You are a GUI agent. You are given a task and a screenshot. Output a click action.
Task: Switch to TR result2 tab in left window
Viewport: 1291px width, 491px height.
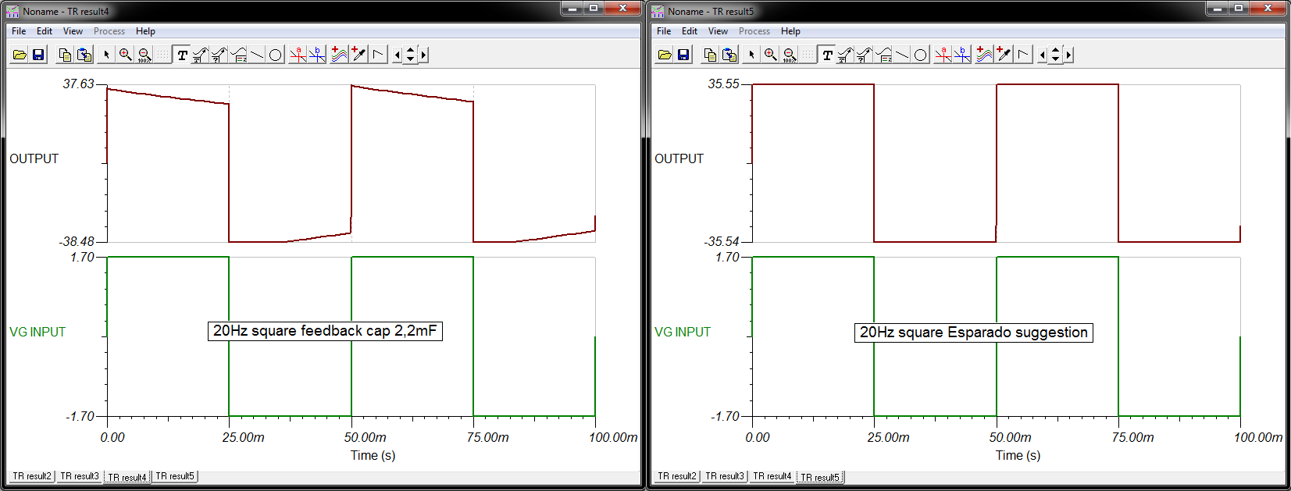(32, 476)
